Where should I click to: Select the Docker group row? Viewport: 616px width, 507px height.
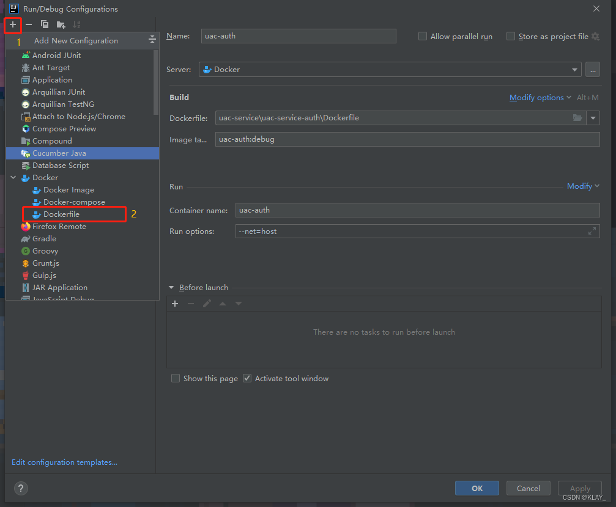click(x=83, y=177)
